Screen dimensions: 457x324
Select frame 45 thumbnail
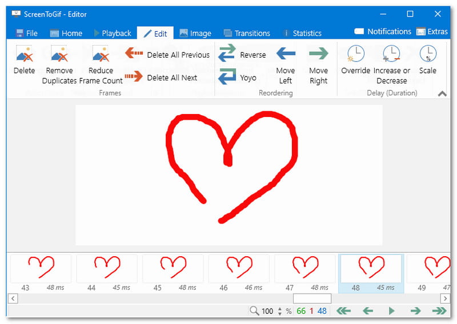tap(173, 268)
